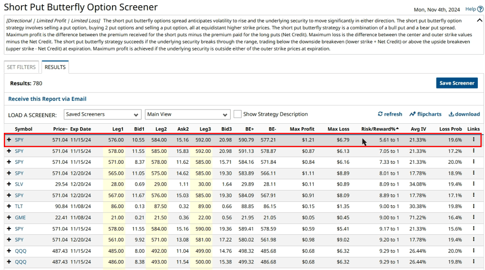Collapse the strategy description panel
The height and width of the screenshot is (270, 485).
click(x=479, y=20)
